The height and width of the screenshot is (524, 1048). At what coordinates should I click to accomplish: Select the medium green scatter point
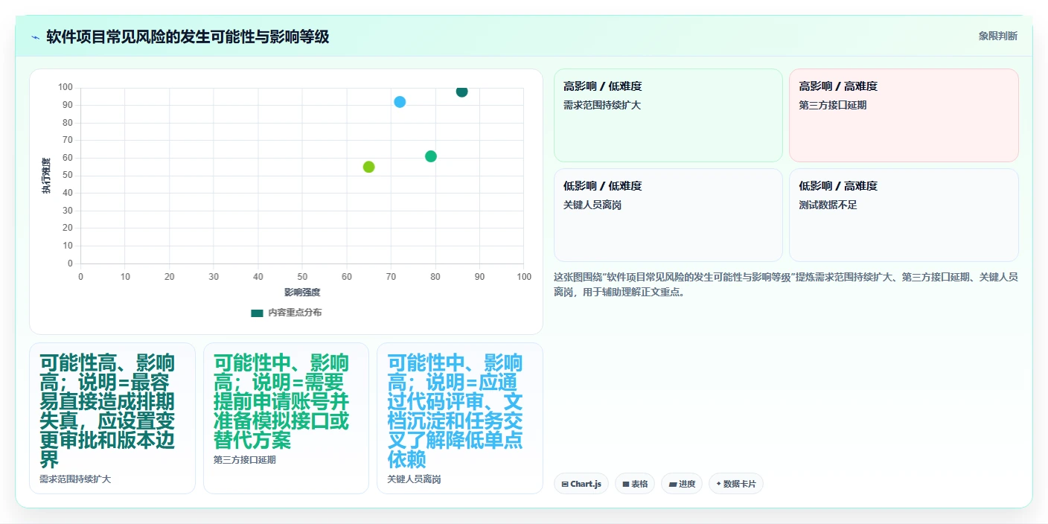click(x=430, y=156)
